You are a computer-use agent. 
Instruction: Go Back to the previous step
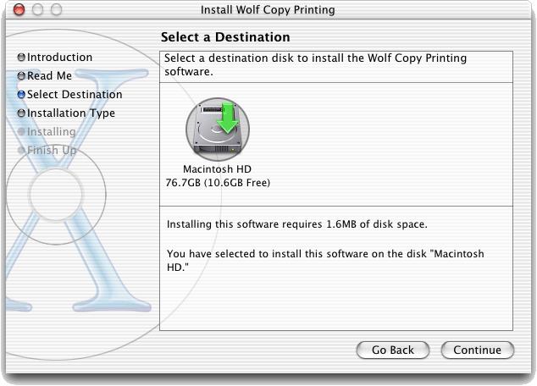(x=393, y=350)
